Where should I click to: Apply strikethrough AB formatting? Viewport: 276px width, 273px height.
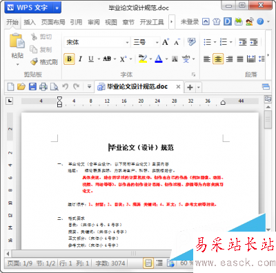pyautogui.click(x=107, y=59)
